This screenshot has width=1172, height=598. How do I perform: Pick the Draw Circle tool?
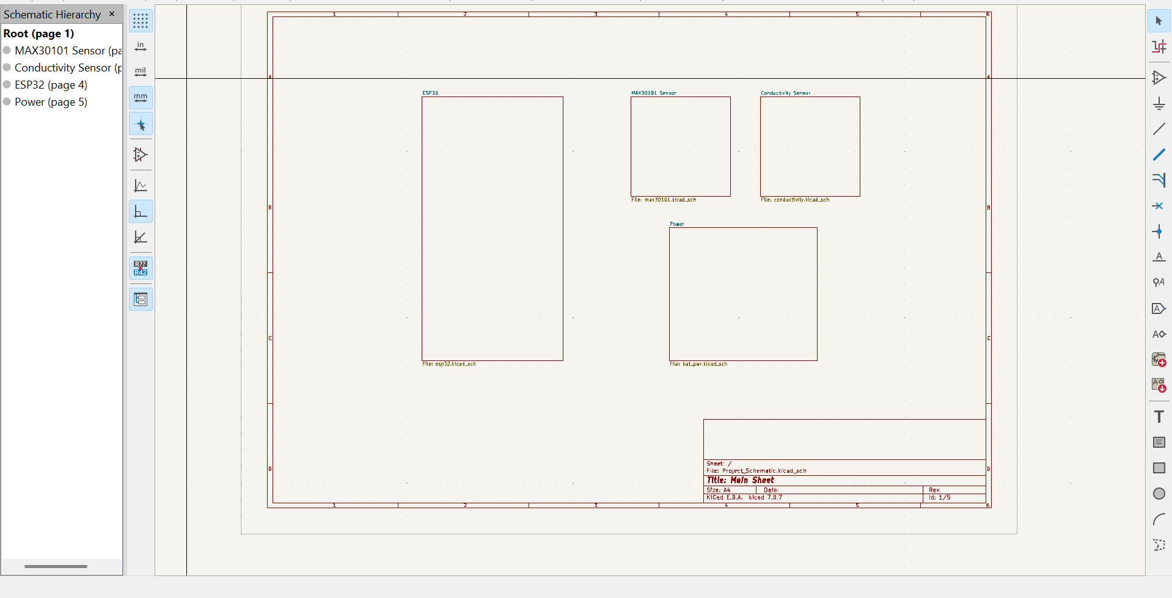[x=1159, y=494]
